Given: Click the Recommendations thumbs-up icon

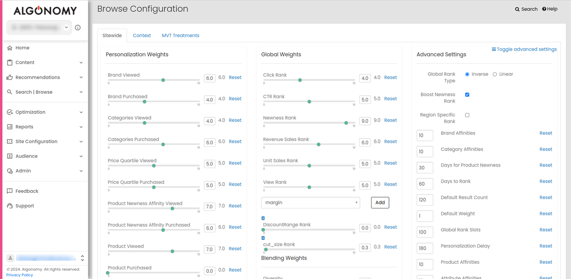Looking at the screenshot, I should [10, 77].
